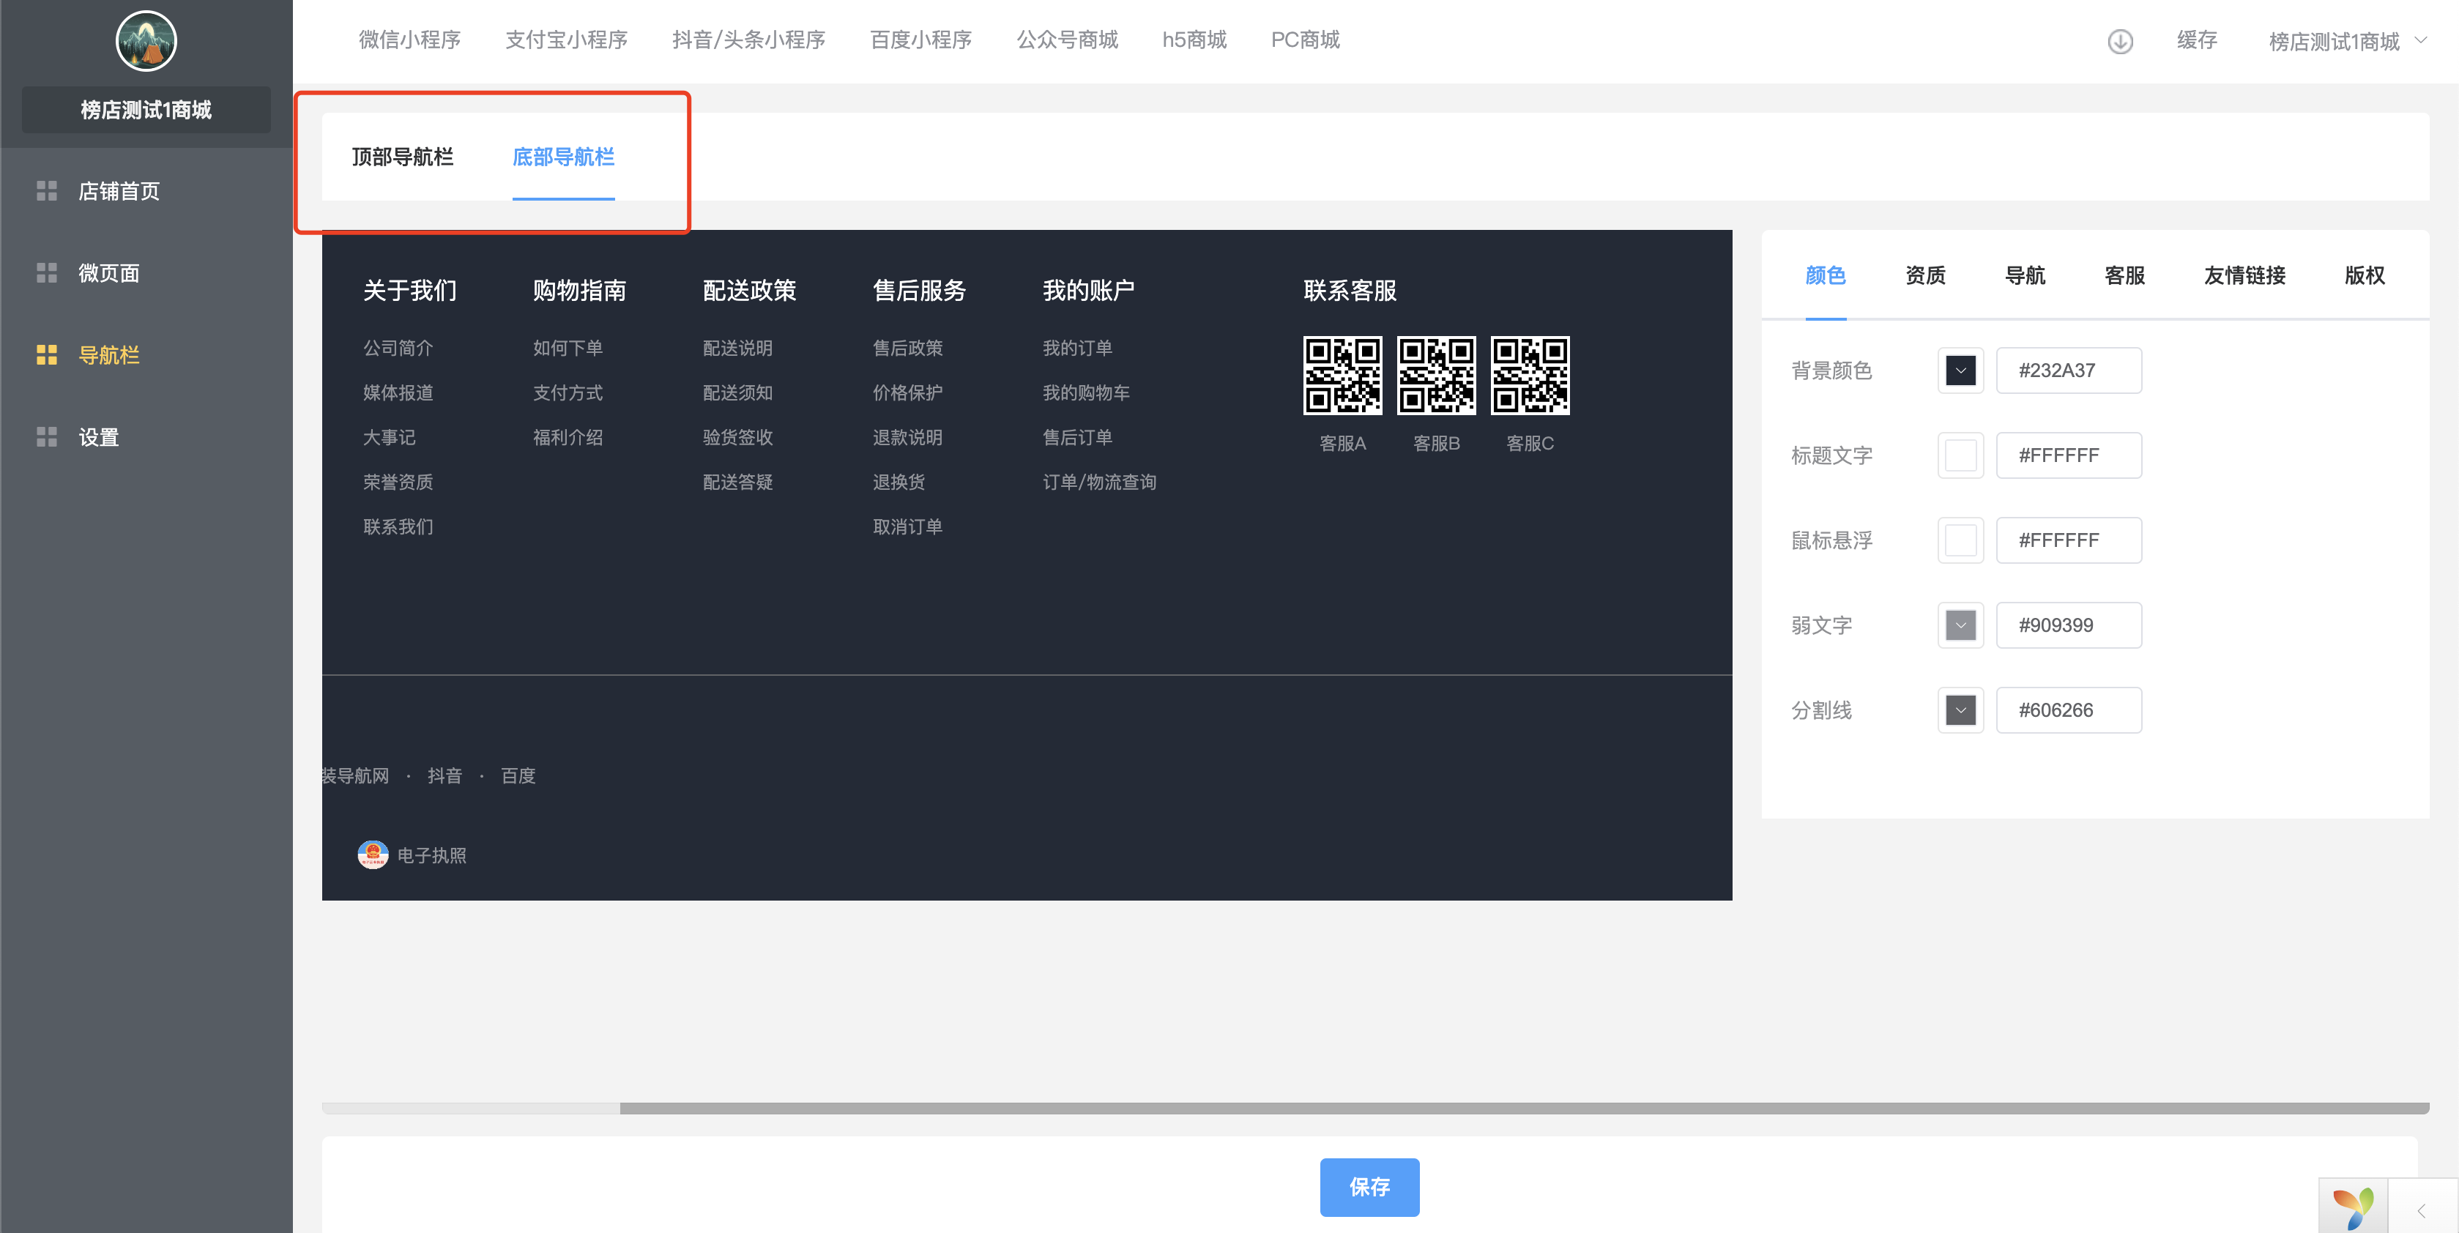Open the 背景颜色 color picker swatch
Image resolution: width=2459 pixels, height=1233 pixels.
[x=1961, y=370]
